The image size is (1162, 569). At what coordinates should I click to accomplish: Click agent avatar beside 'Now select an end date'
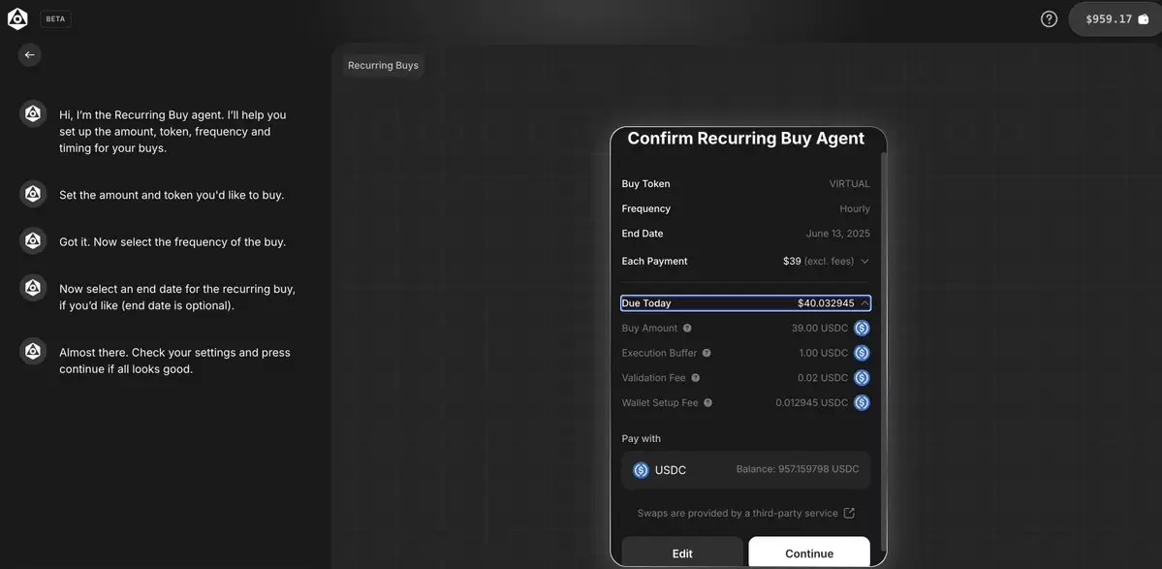pyautogui.click(x=33, y=288)
